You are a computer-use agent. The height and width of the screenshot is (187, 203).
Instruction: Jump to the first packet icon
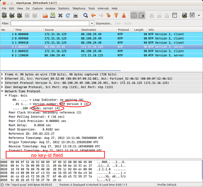tap(116, 15)
